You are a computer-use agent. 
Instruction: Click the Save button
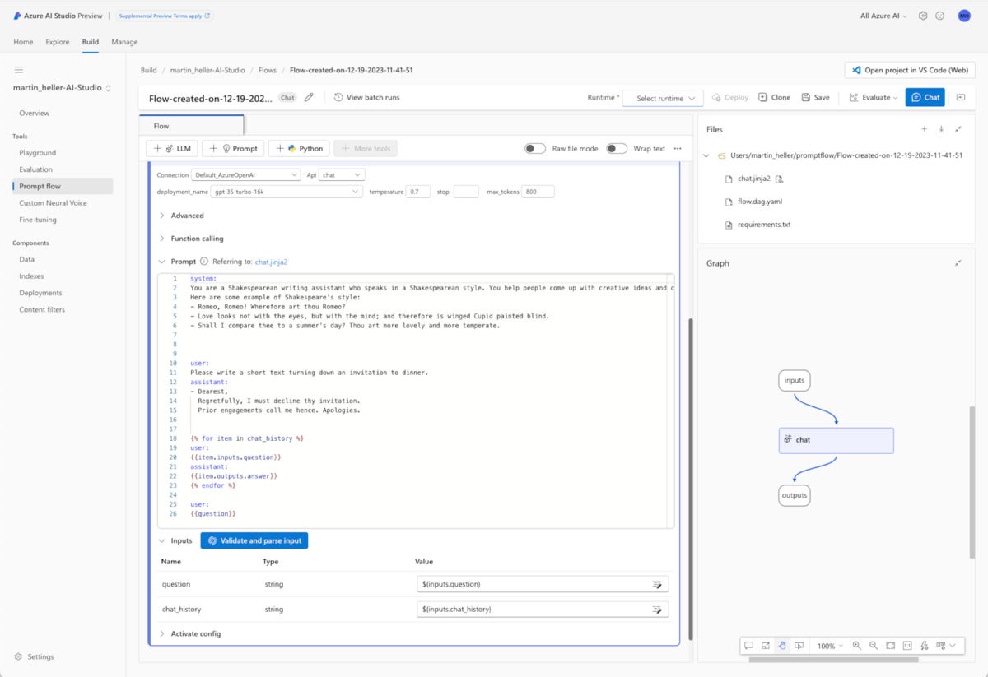[815, 97]
